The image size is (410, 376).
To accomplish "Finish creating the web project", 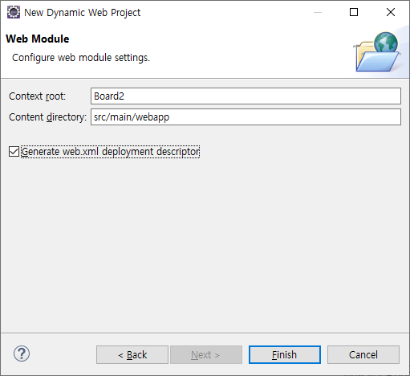I will [285, 354].
